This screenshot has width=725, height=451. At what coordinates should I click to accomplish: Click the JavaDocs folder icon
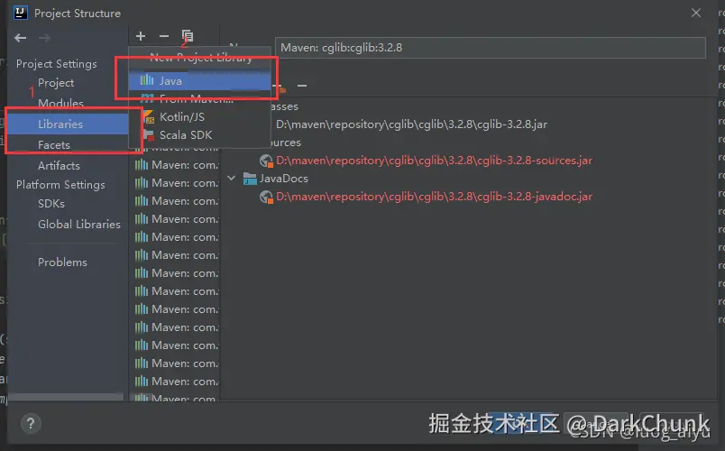[250, 179]
